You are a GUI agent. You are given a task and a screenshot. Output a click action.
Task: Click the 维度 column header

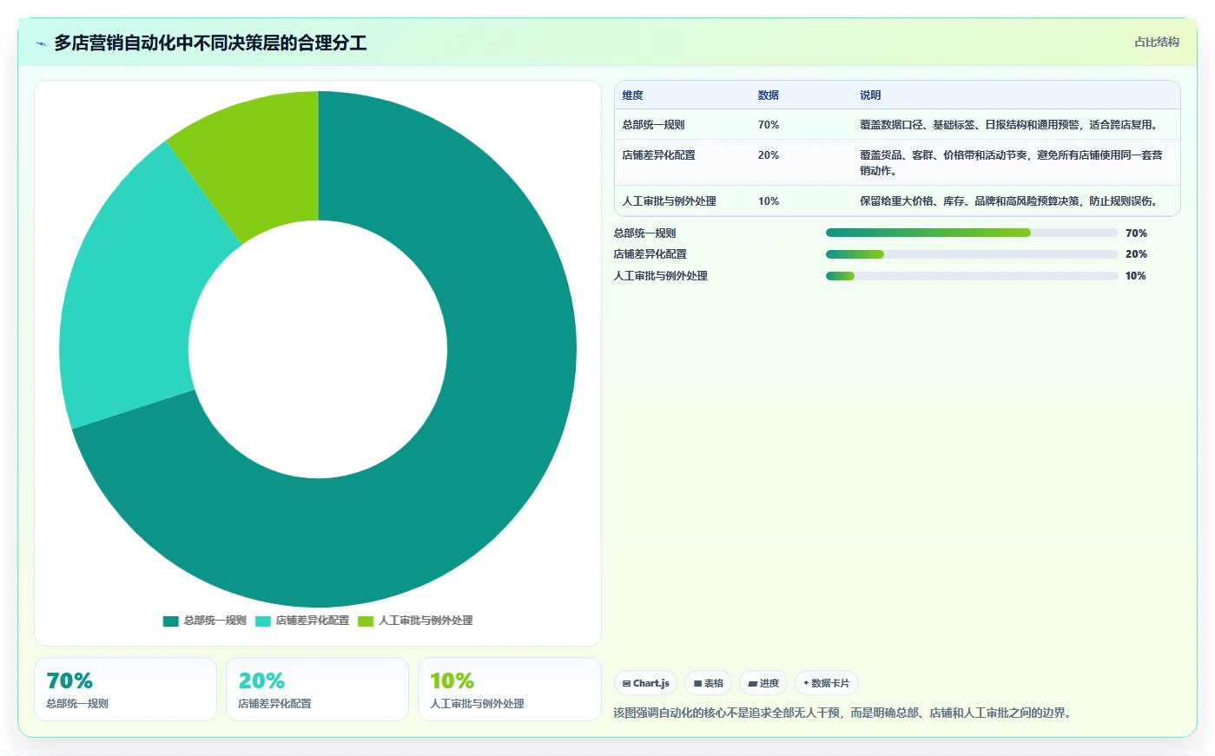point(632,95)
